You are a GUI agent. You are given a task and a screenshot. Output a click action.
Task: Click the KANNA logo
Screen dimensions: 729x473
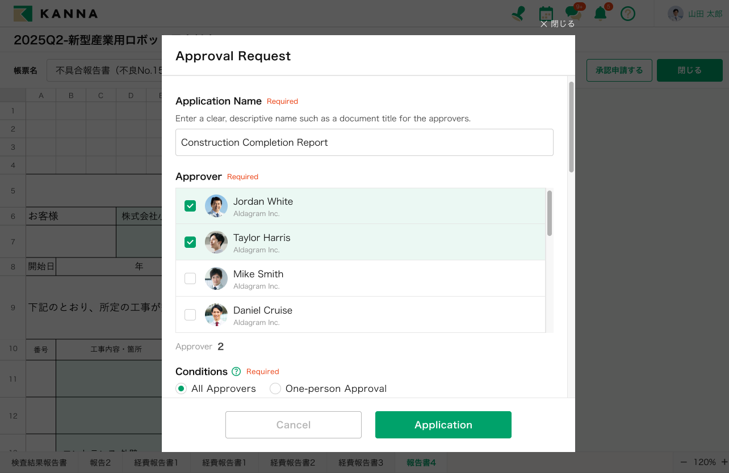56,14
